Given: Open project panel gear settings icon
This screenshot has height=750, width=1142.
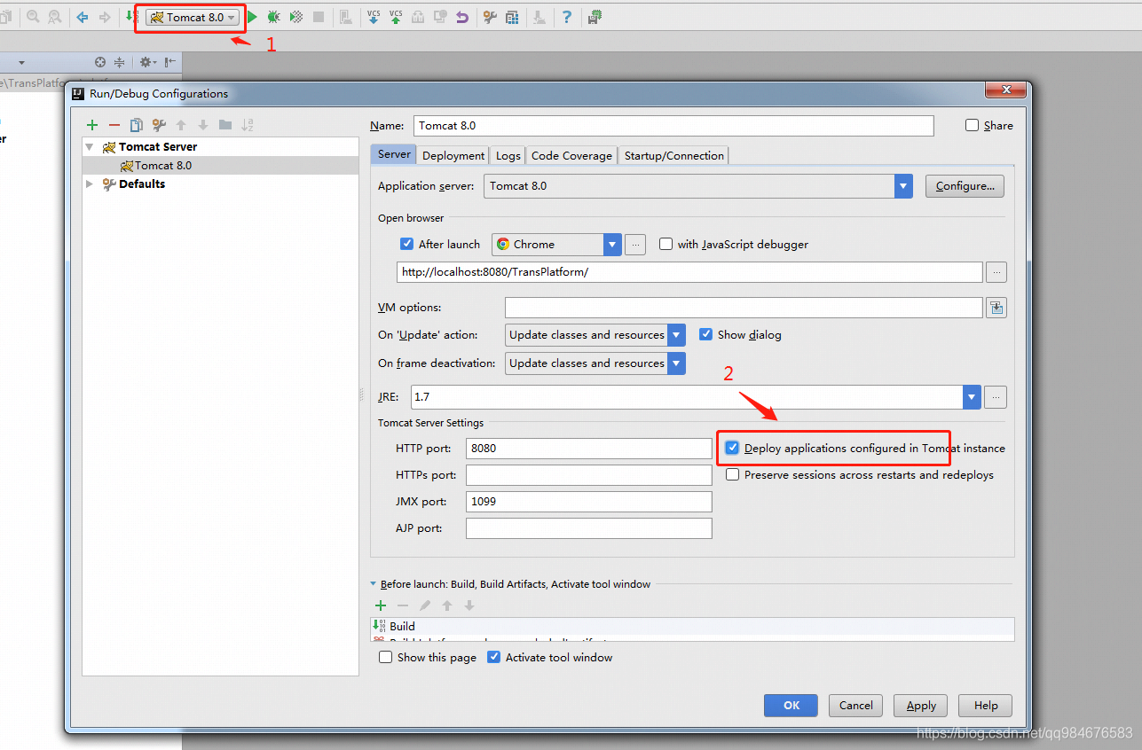Looking at the screenshot, I should tap(146, 62).
